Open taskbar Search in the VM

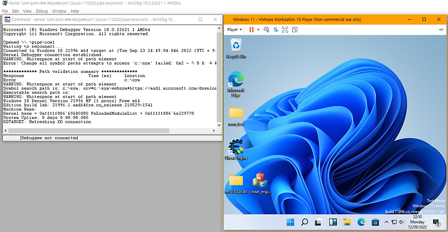[x=305, y=222]
